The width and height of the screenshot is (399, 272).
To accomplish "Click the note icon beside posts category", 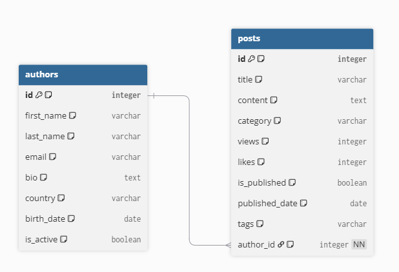I will pos(277,121).
